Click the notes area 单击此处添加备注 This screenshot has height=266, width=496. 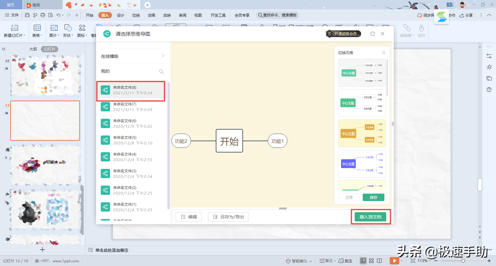(112, 250)
